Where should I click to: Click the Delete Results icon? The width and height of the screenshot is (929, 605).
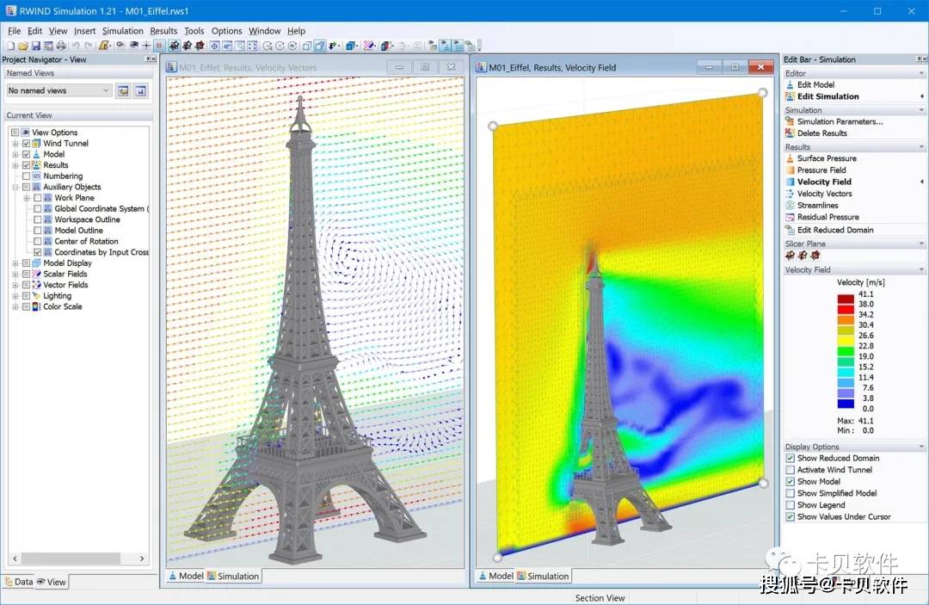tap(790, 133)
